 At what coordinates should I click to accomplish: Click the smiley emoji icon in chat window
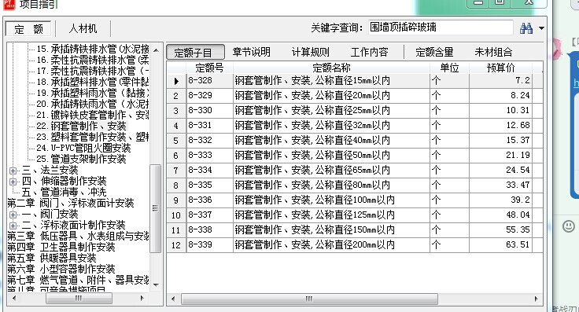568,226
